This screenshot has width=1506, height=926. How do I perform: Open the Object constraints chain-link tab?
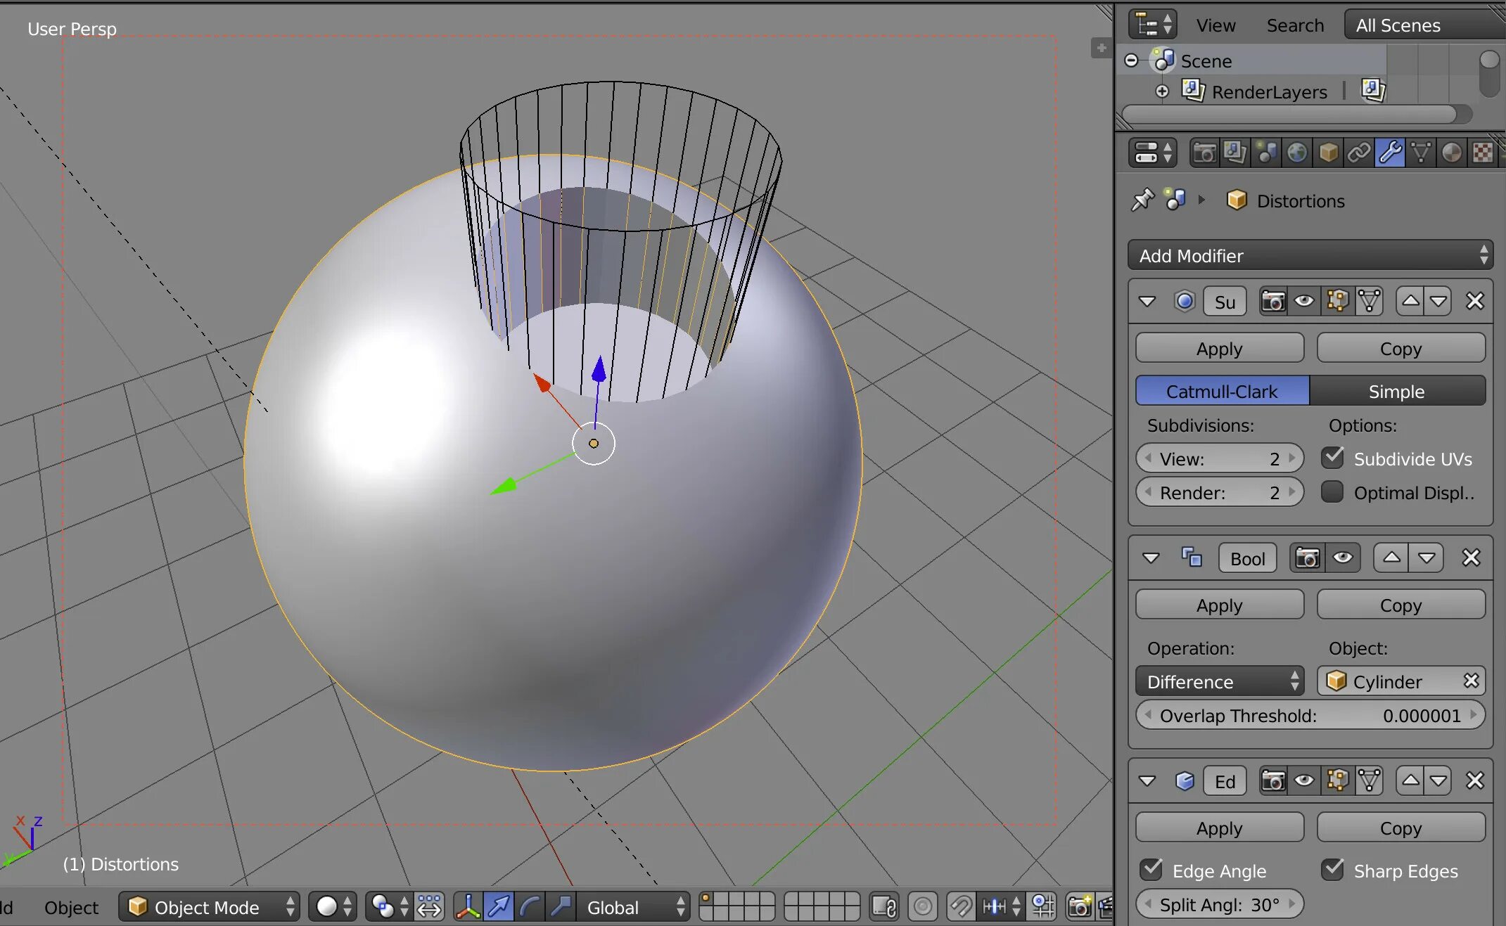click(1359, 153)
